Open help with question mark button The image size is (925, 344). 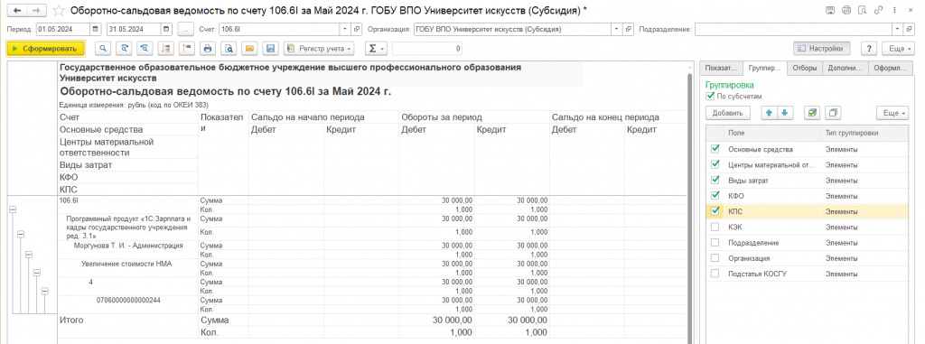868,49
